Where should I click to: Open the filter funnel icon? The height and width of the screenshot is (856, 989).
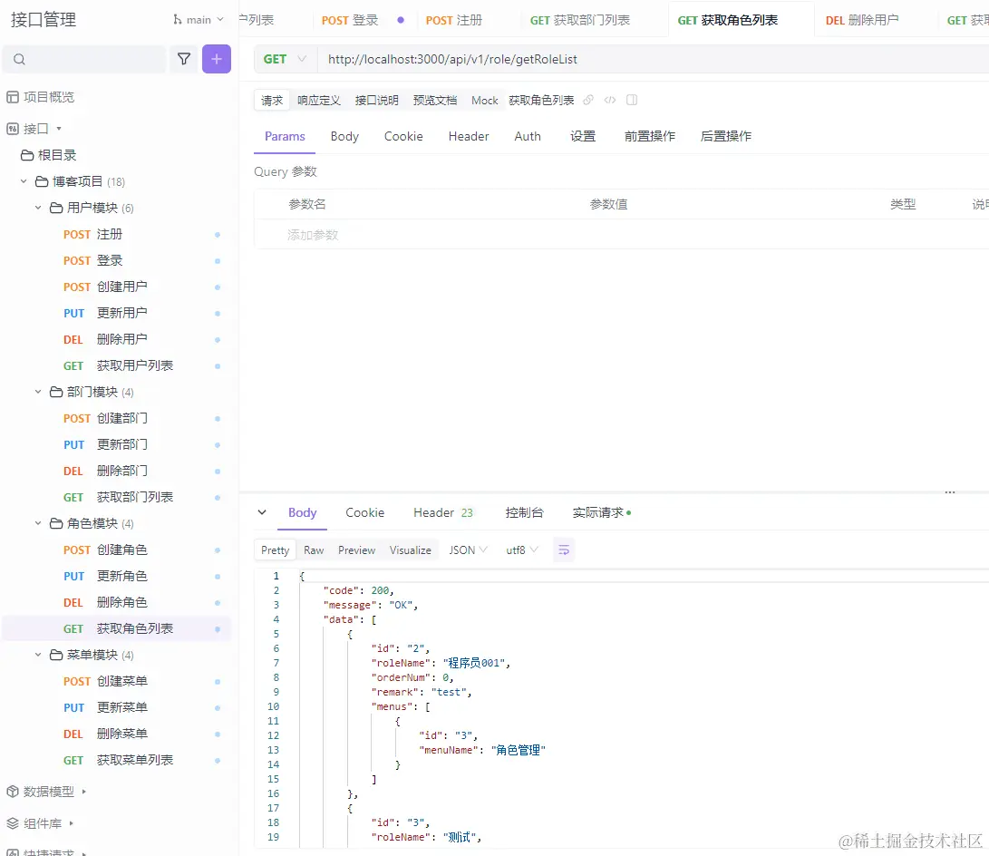[184, 59]
